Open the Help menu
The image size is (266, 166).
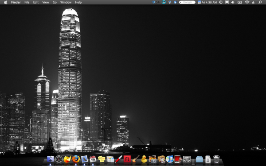pos(78,2)
